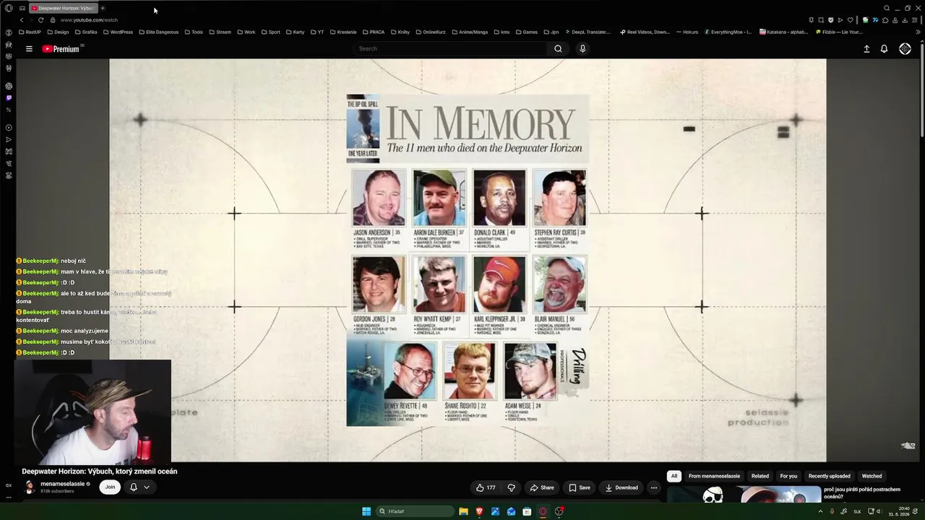925x520 pixels.
Task: Open the DeepL Translate bookmark
Action: pos(588,32)
